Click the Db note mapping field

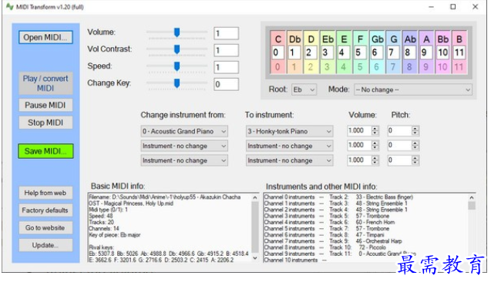pos(294,52)
